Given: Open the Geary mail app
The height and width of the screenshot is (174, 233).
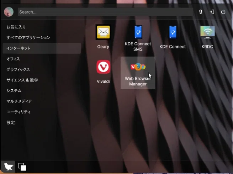Looking at the screenshot, I should [103, 37].
